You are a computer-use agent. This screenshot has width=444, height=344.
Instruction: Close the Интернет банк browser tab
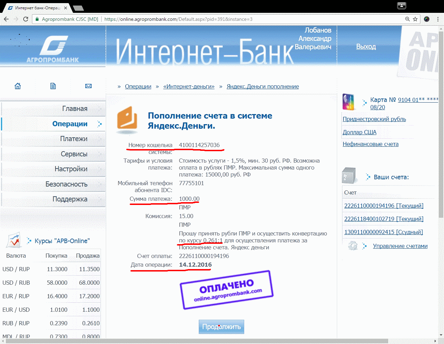(66, 8)
